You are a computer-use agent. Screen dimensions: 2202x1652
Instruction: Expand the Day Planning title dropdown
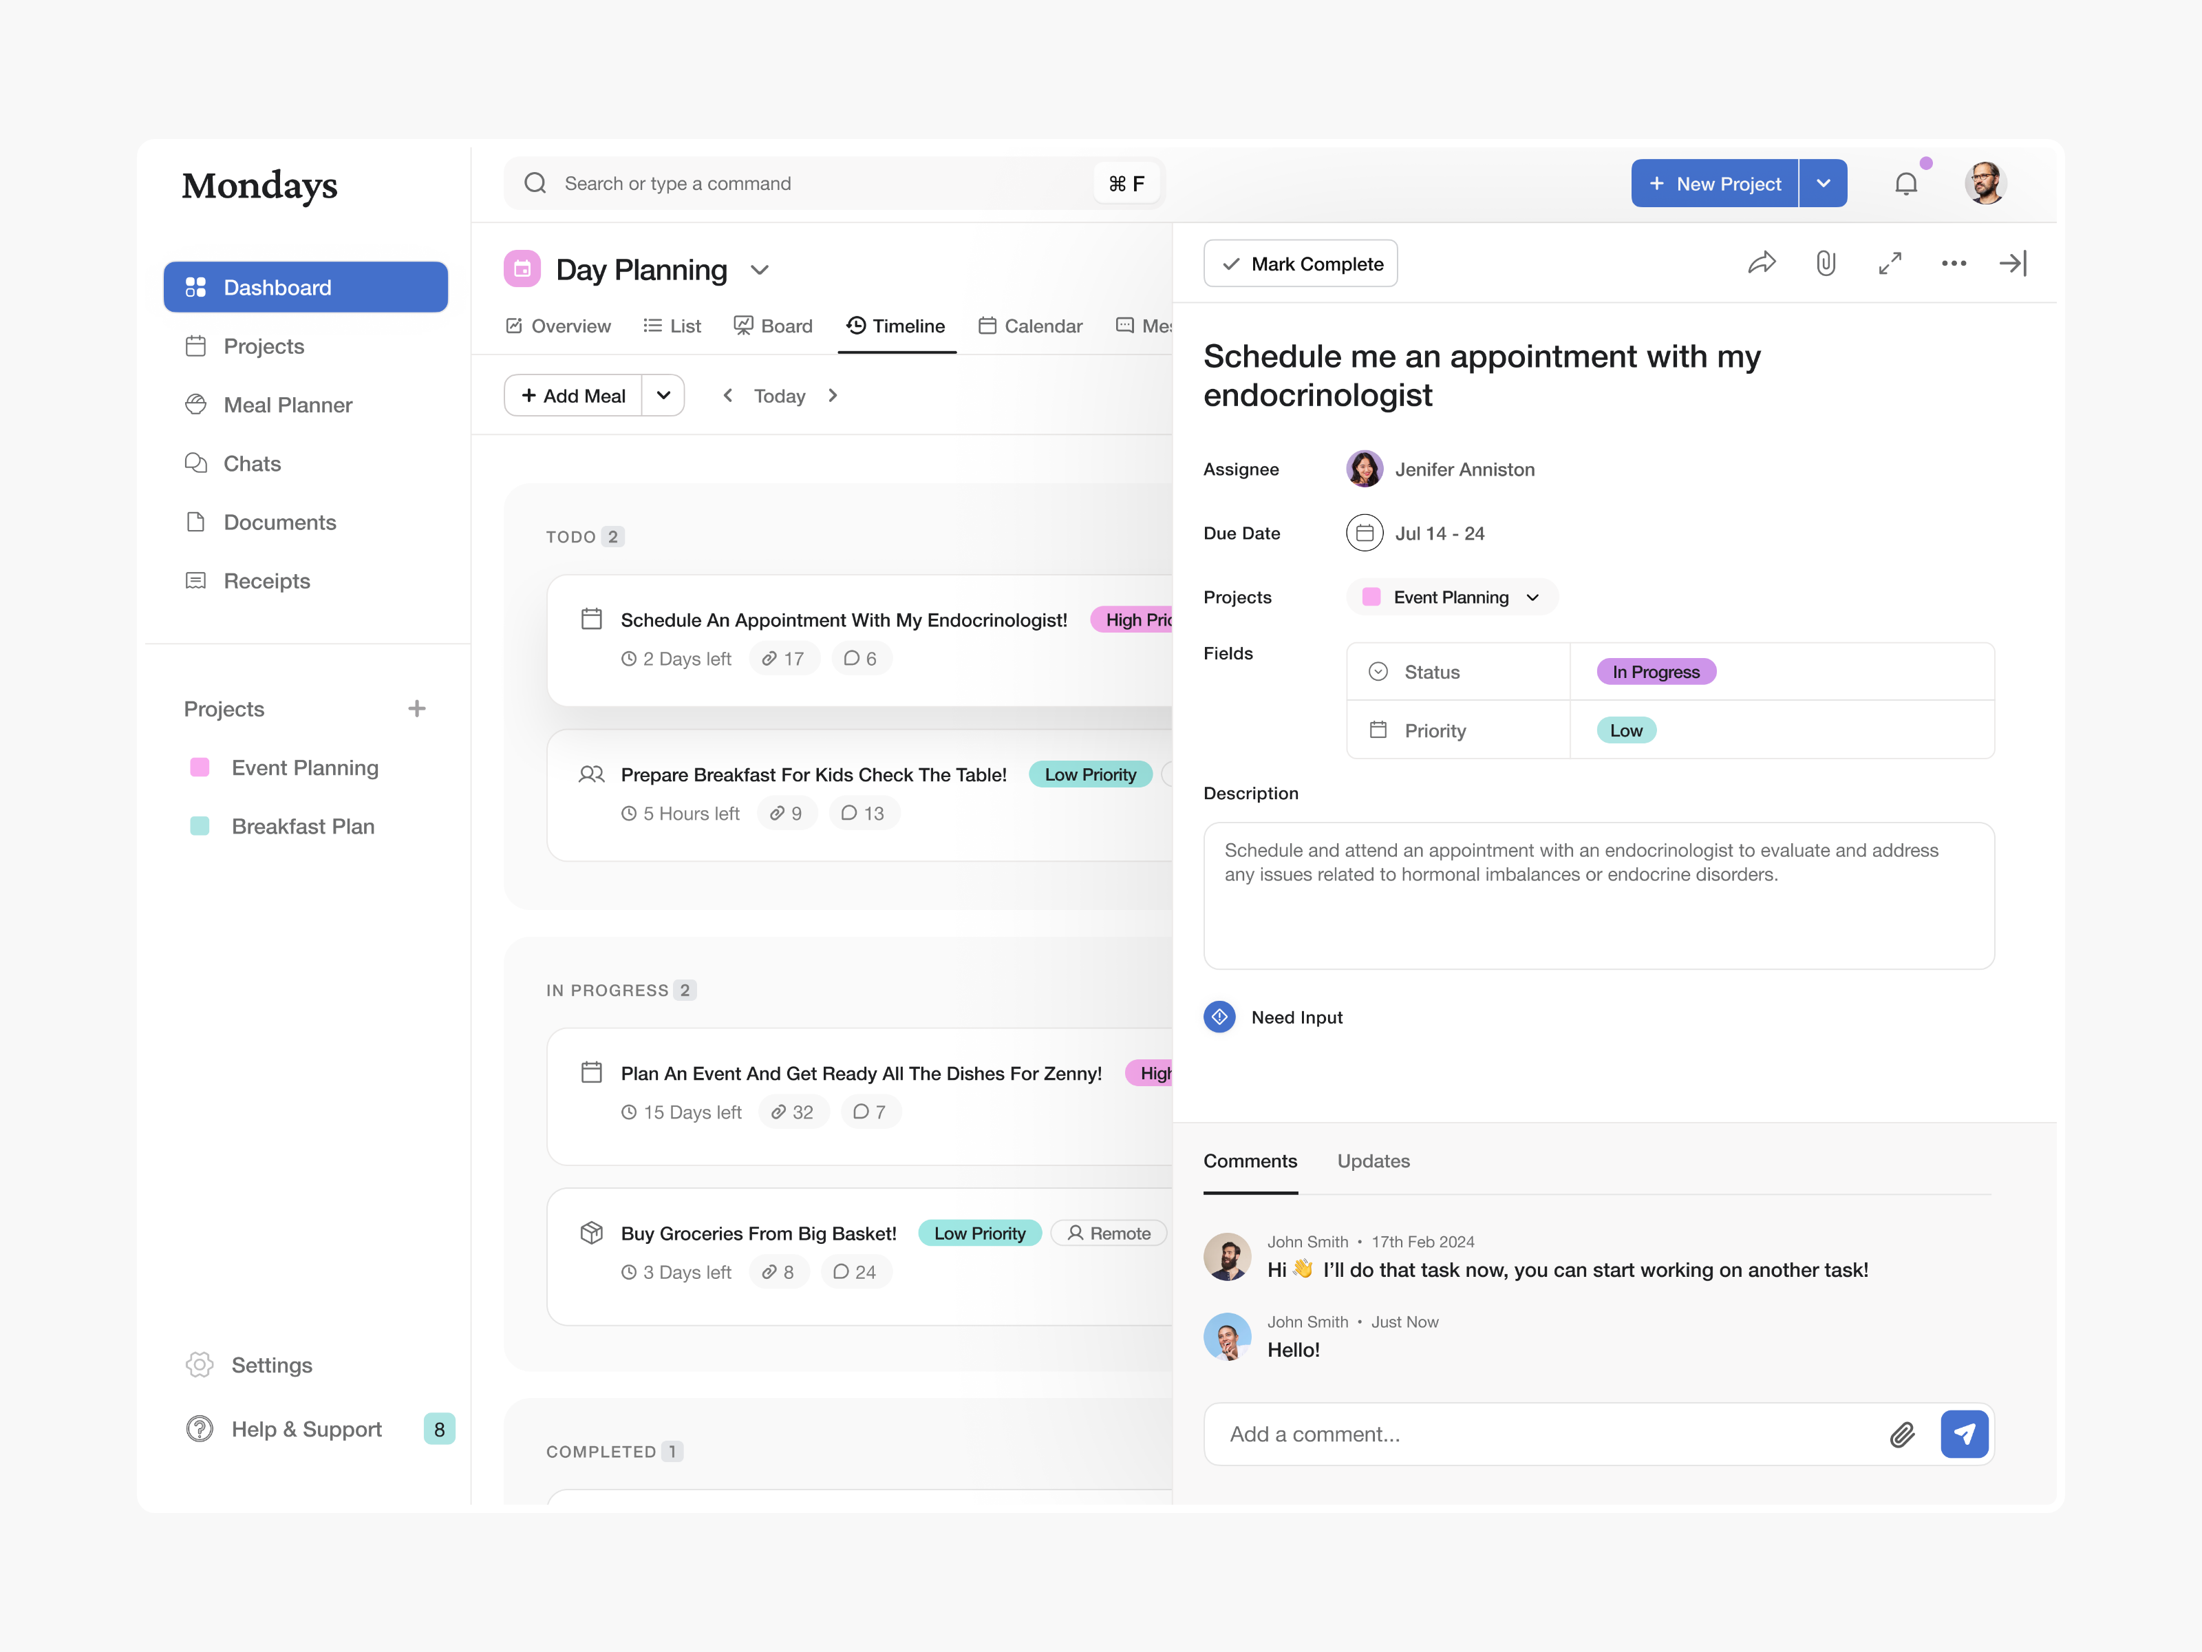760,270
